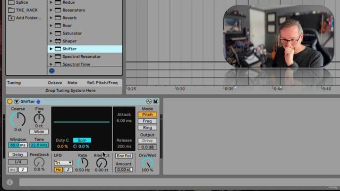
Task: Expand the Redux folder
Action: pyautogui.click(x=51, y=2)
